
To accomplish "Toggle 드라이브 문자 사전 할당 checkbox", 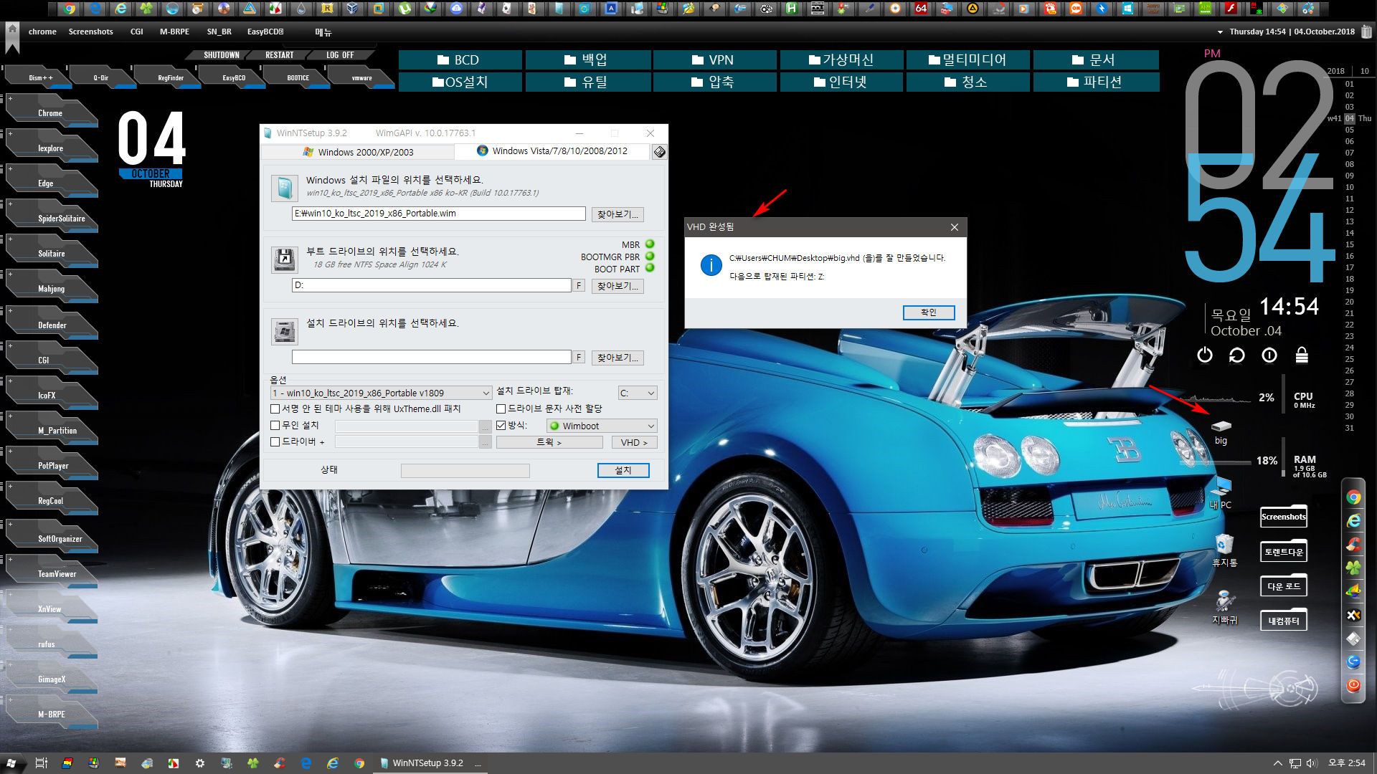I will [x=501, y=409].
